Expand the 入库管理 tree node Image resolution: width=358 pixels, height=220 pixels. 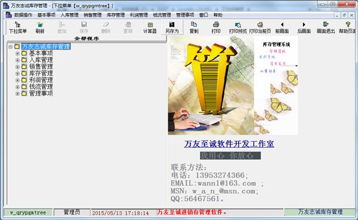click(x=17, y=60)
